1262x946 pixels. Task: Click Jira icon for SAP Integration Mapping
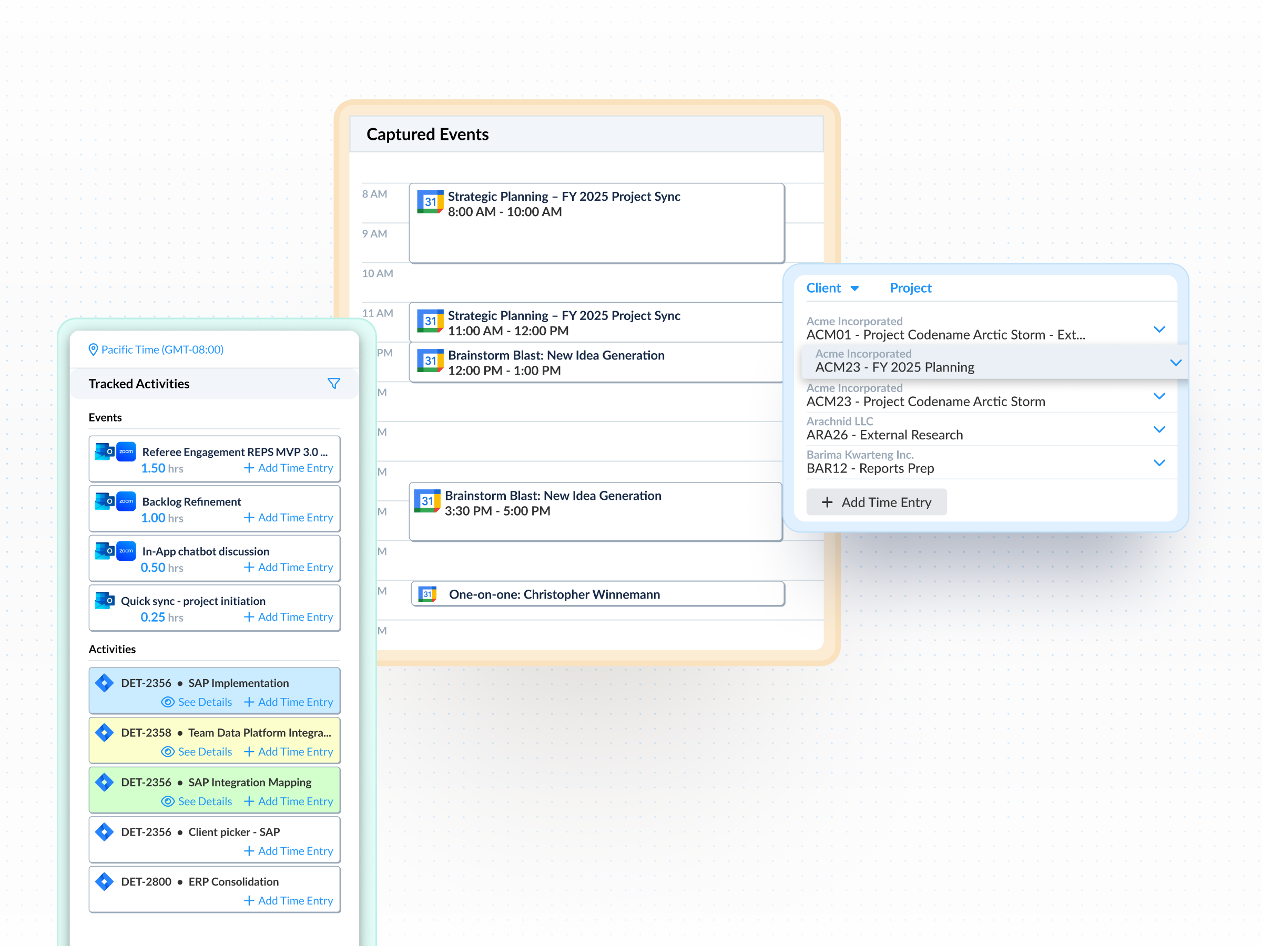click(x=105, y=782)
